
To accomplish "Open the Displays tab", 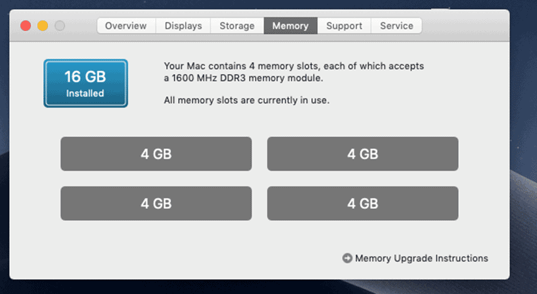I will coord(183,26).
